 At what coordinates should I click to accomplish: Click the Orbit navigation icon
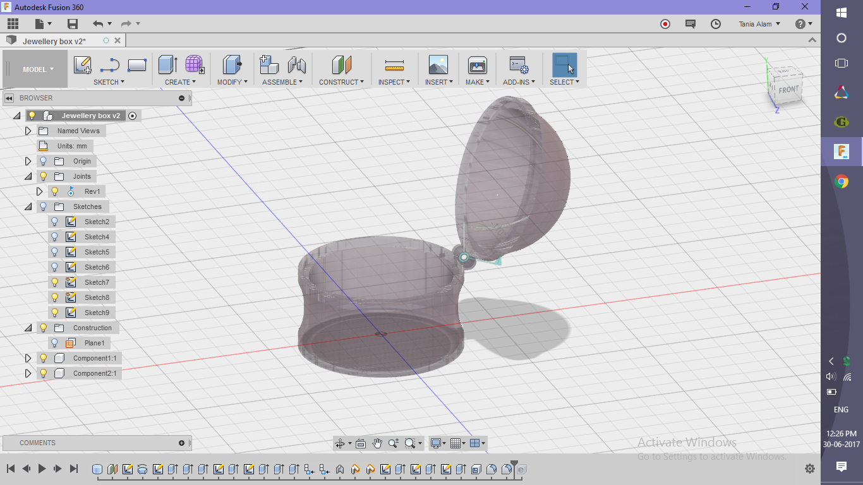click(x=340, y=443)
